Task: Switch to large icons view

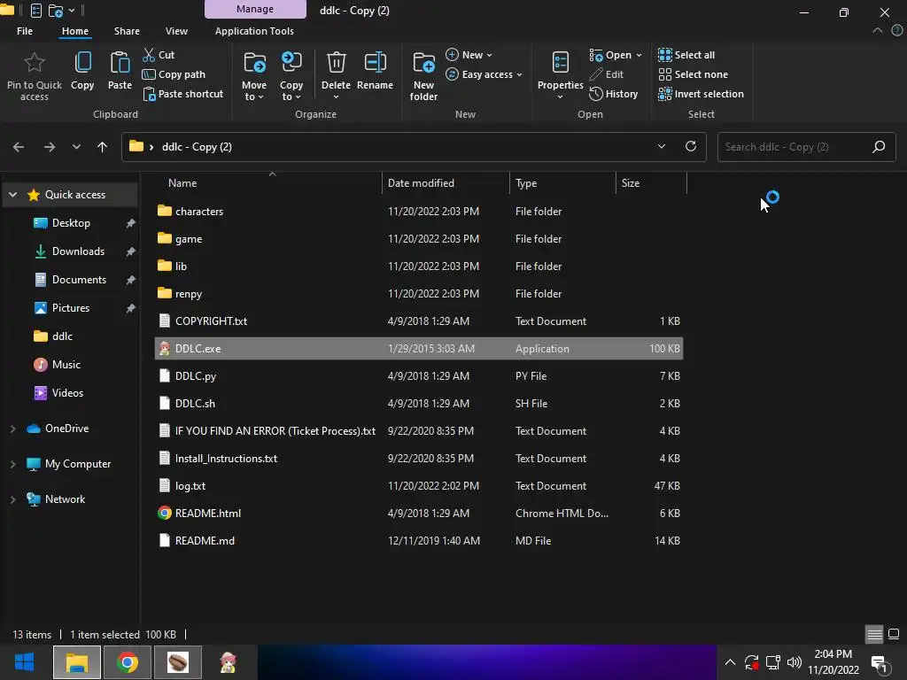Action: (x=894, y=634)
